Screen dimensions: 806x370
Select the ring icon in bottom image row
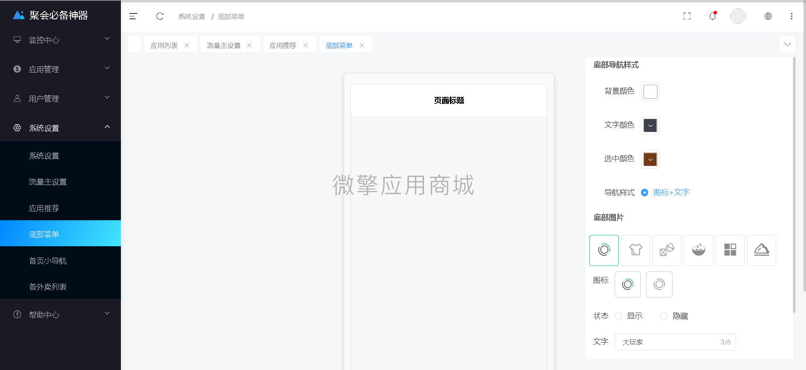click(604, 250)
